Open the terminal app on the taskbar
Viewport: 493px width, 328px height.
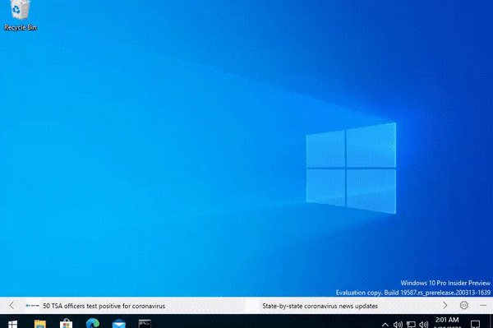[145, 324]
